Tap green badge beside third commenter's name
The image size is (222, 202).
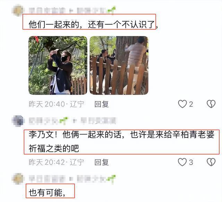pyautogui.click(x=111, y=179)
